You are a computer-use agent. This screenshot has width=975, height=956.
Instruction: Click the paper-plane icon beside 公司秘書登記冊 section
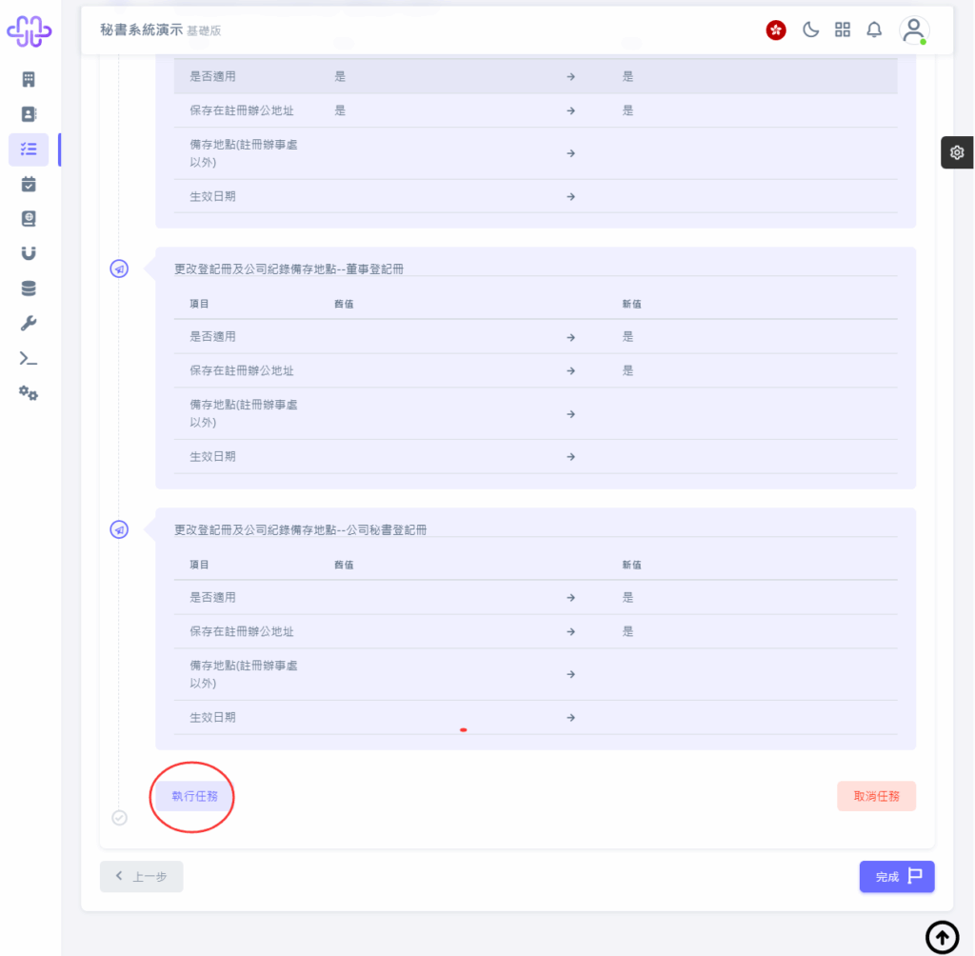(119, 529)
